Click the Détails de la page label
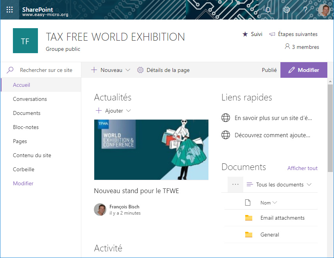The width and height of the screenshot is (334, 258). click(x=168, y=70)
